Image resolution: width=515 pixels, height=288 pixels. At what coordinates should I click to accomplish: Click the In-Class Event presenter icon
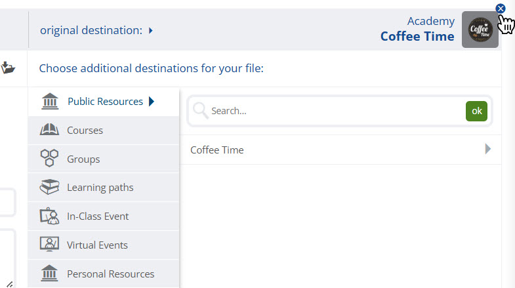click(49, 216)
